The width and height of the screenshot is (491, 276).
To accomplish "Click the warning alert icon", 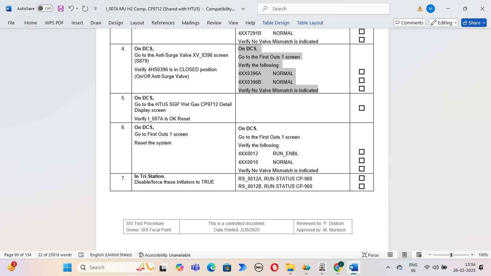I will (420, 9).
